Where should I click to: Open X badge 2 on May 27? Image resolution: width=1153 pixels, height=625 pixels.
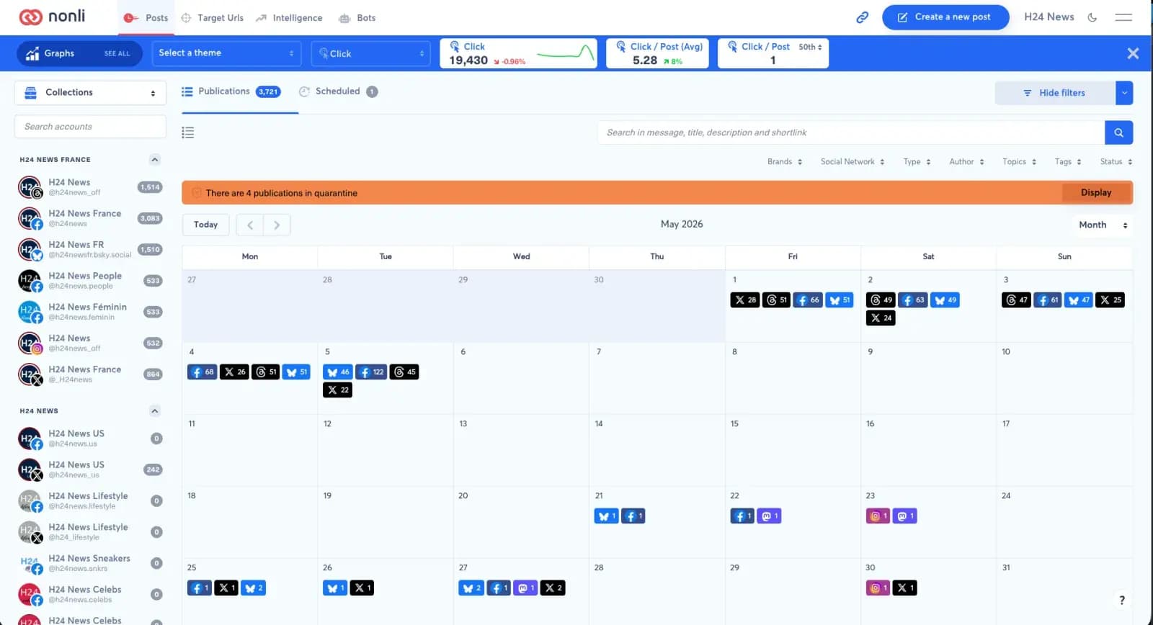(x=553, y=588)
